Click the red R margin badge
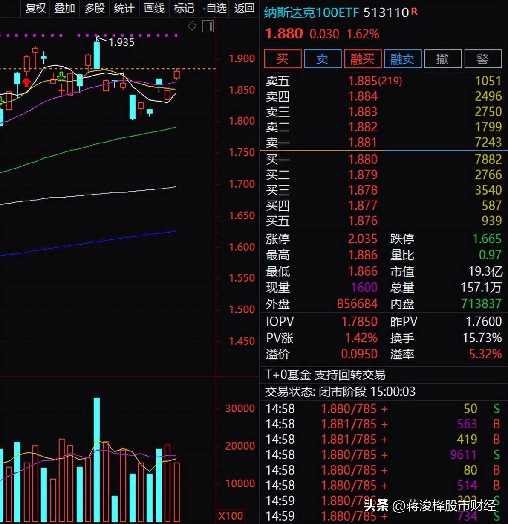 tap(414, 12)
